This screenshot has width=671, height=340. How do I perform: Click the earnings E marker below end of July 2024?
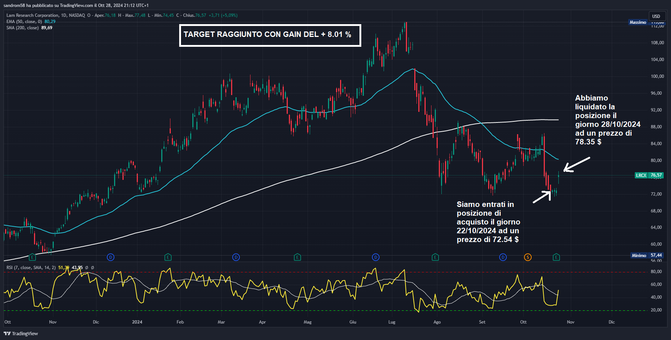coord(435,257)
